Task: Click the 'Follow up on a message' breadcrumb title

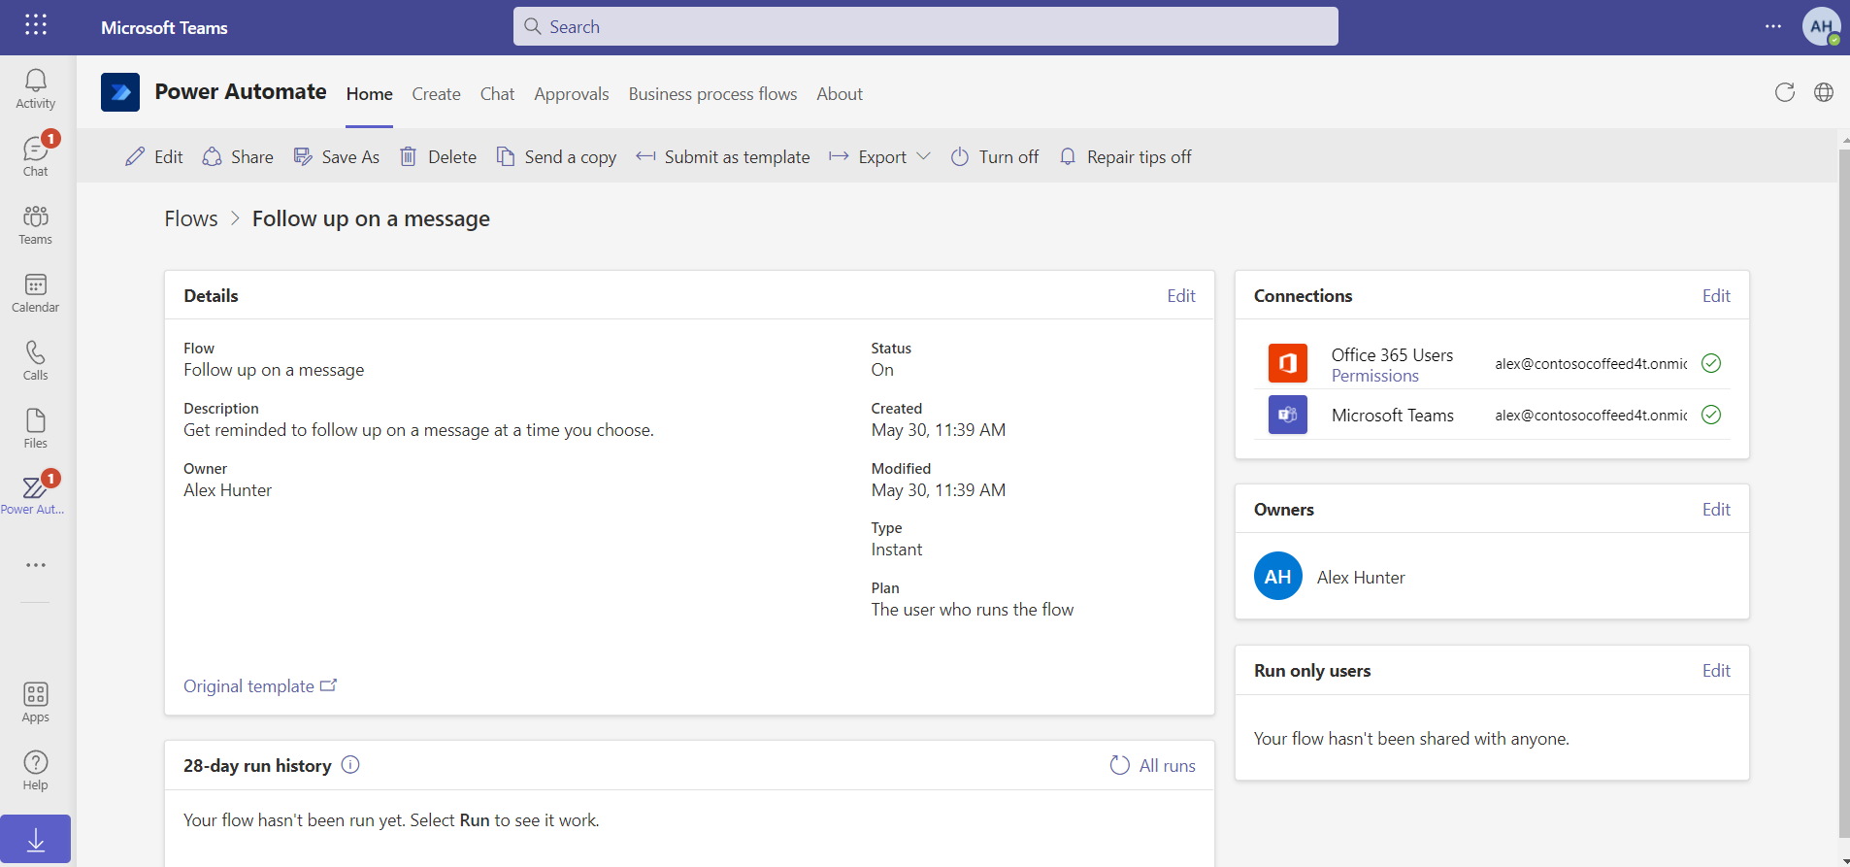Action: [x=371, y=218]
